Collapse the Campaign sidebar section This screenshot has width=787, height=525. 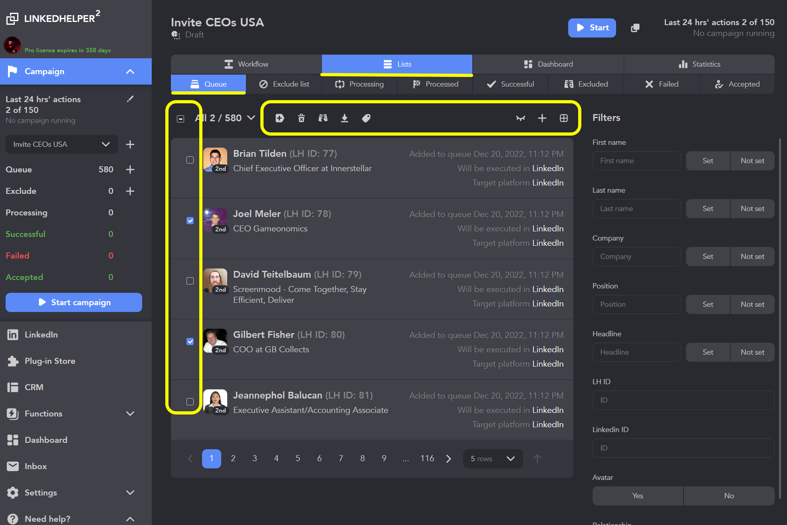click(130, 72)
